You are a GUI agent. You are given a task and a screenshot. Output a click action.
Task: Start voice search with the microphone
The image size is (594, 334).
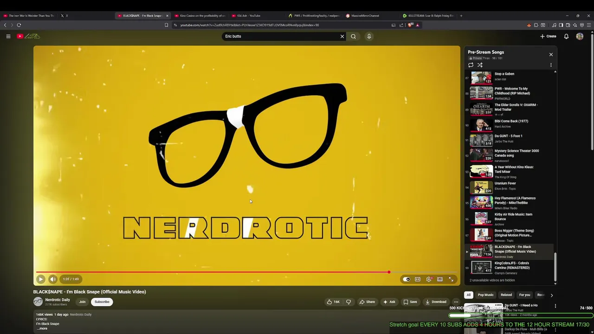[x=369, y=36]
